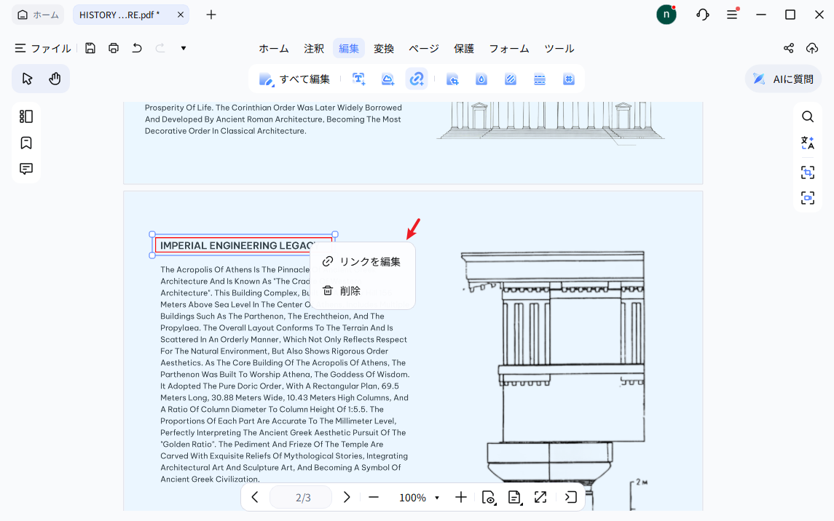Open the ページ tab
This screenshot has width=834, height=521.
click(424, 48)
